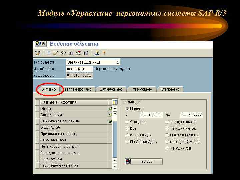This screenshot has width=240, height=180.
Task: Switch to the Активно tab
Action: click(x=49, y=89)
